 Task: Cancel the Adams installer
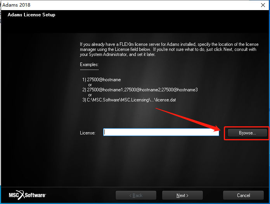[243, 195]
